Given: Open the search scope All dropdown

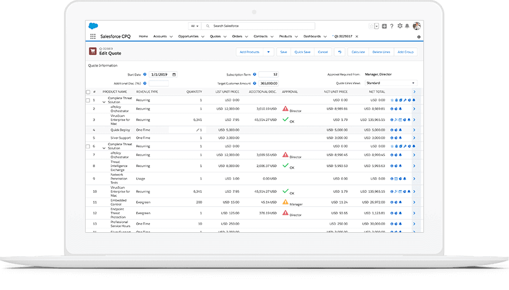Looking at the screenshot, I should 194,26.
